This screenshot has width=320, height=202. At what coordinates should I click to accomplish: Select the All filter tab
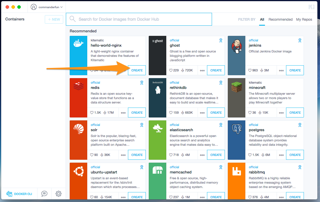point(262,20)
